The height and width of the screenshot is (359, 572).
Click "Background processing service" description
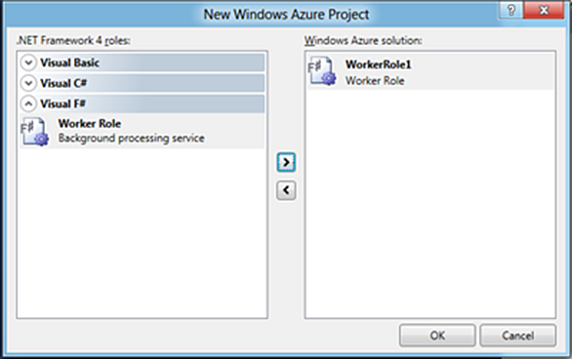tap(132, 139)
